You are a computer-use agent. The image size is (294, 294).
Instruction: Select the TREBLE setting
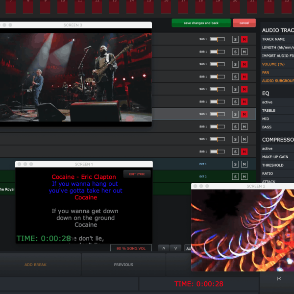click(x=277, y=110)
